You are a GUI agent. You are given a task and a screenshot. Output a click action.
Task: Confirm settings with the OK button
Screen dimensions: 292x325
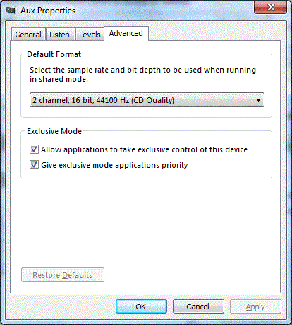141,307
